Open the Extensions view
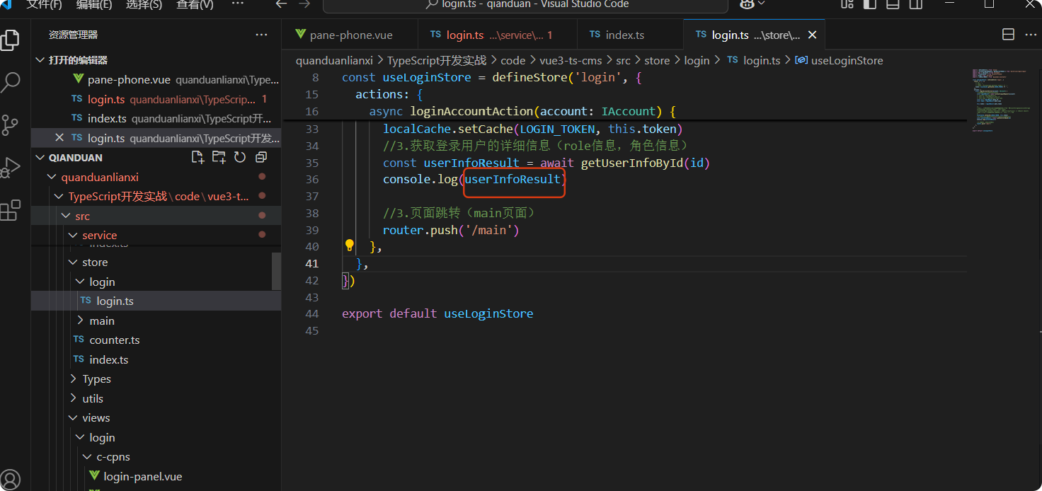1042x491 pixels. (x=10, y=210)
